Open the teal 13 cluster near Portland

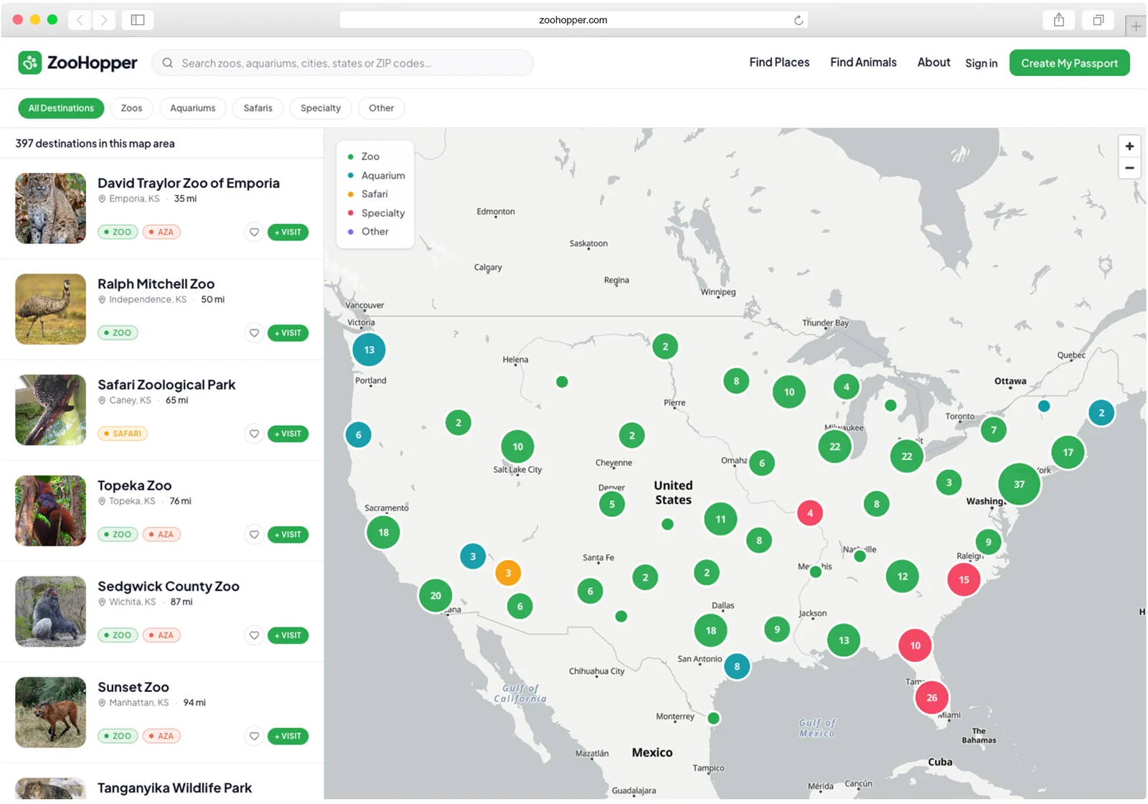click(x=369, y=350)
